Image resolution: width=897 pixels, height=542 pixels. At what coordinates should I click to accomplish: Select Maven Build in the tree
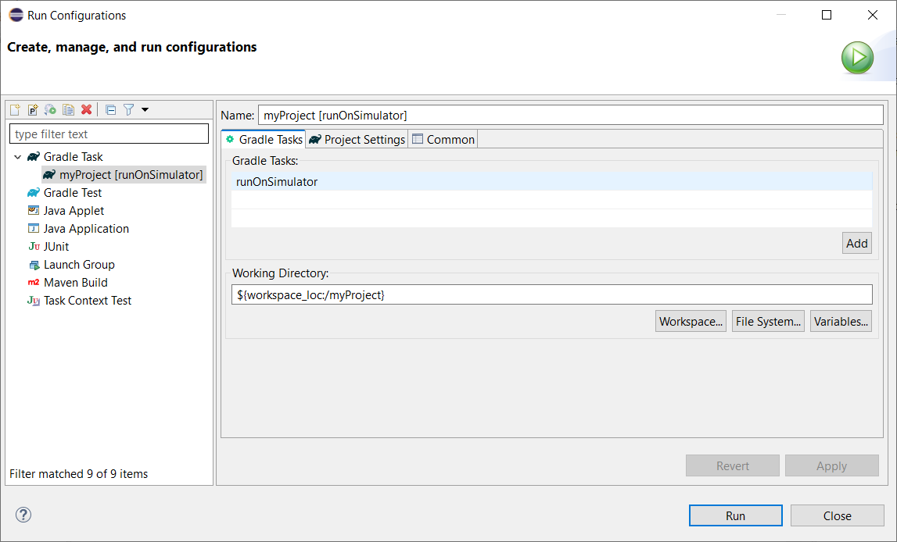coord(75,283)
